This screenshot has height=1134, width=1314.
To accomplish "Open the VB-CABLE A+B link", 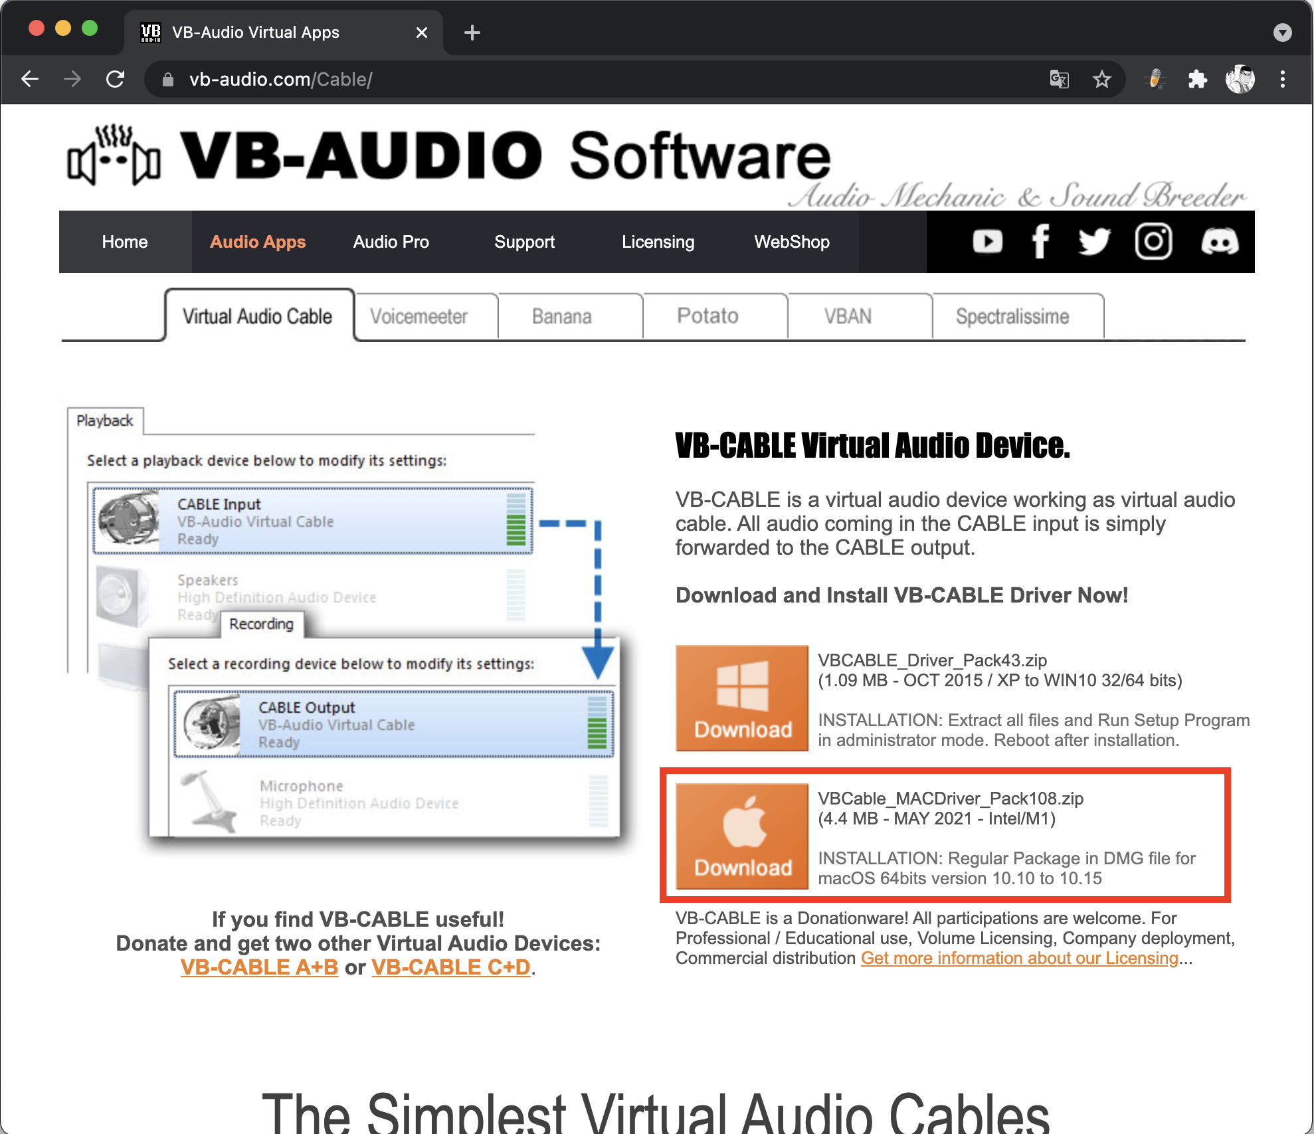I will (x=259, y=967).
